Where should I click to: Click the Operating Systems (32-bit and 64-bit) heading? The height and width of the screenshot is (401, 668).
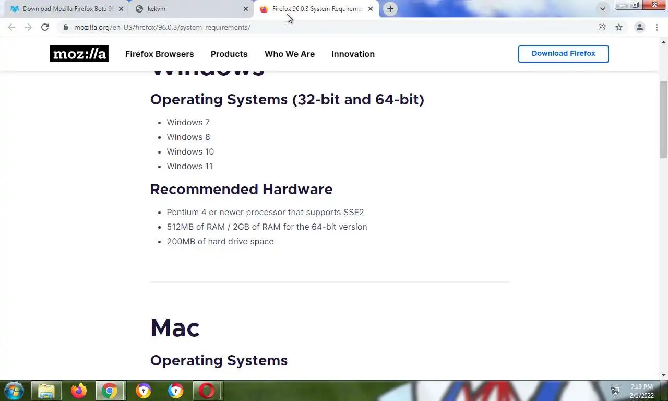287,99
